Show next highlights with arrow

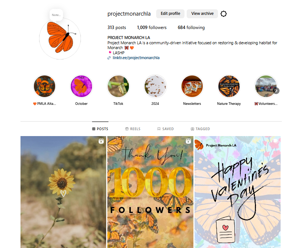click(x=276, y=91)
